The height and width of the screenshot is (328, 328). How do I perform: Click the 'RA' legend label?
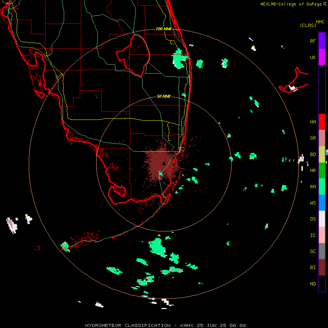coord(313,187)
